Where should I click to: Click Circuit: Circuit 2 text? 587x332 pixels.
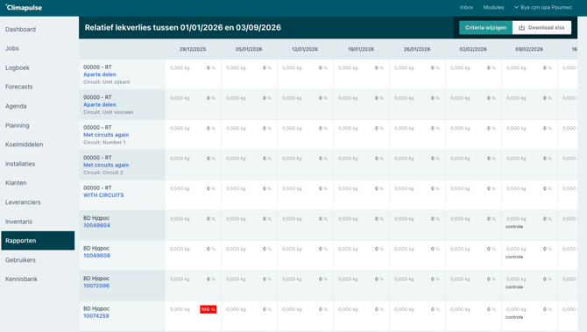[x=103, y=173]
